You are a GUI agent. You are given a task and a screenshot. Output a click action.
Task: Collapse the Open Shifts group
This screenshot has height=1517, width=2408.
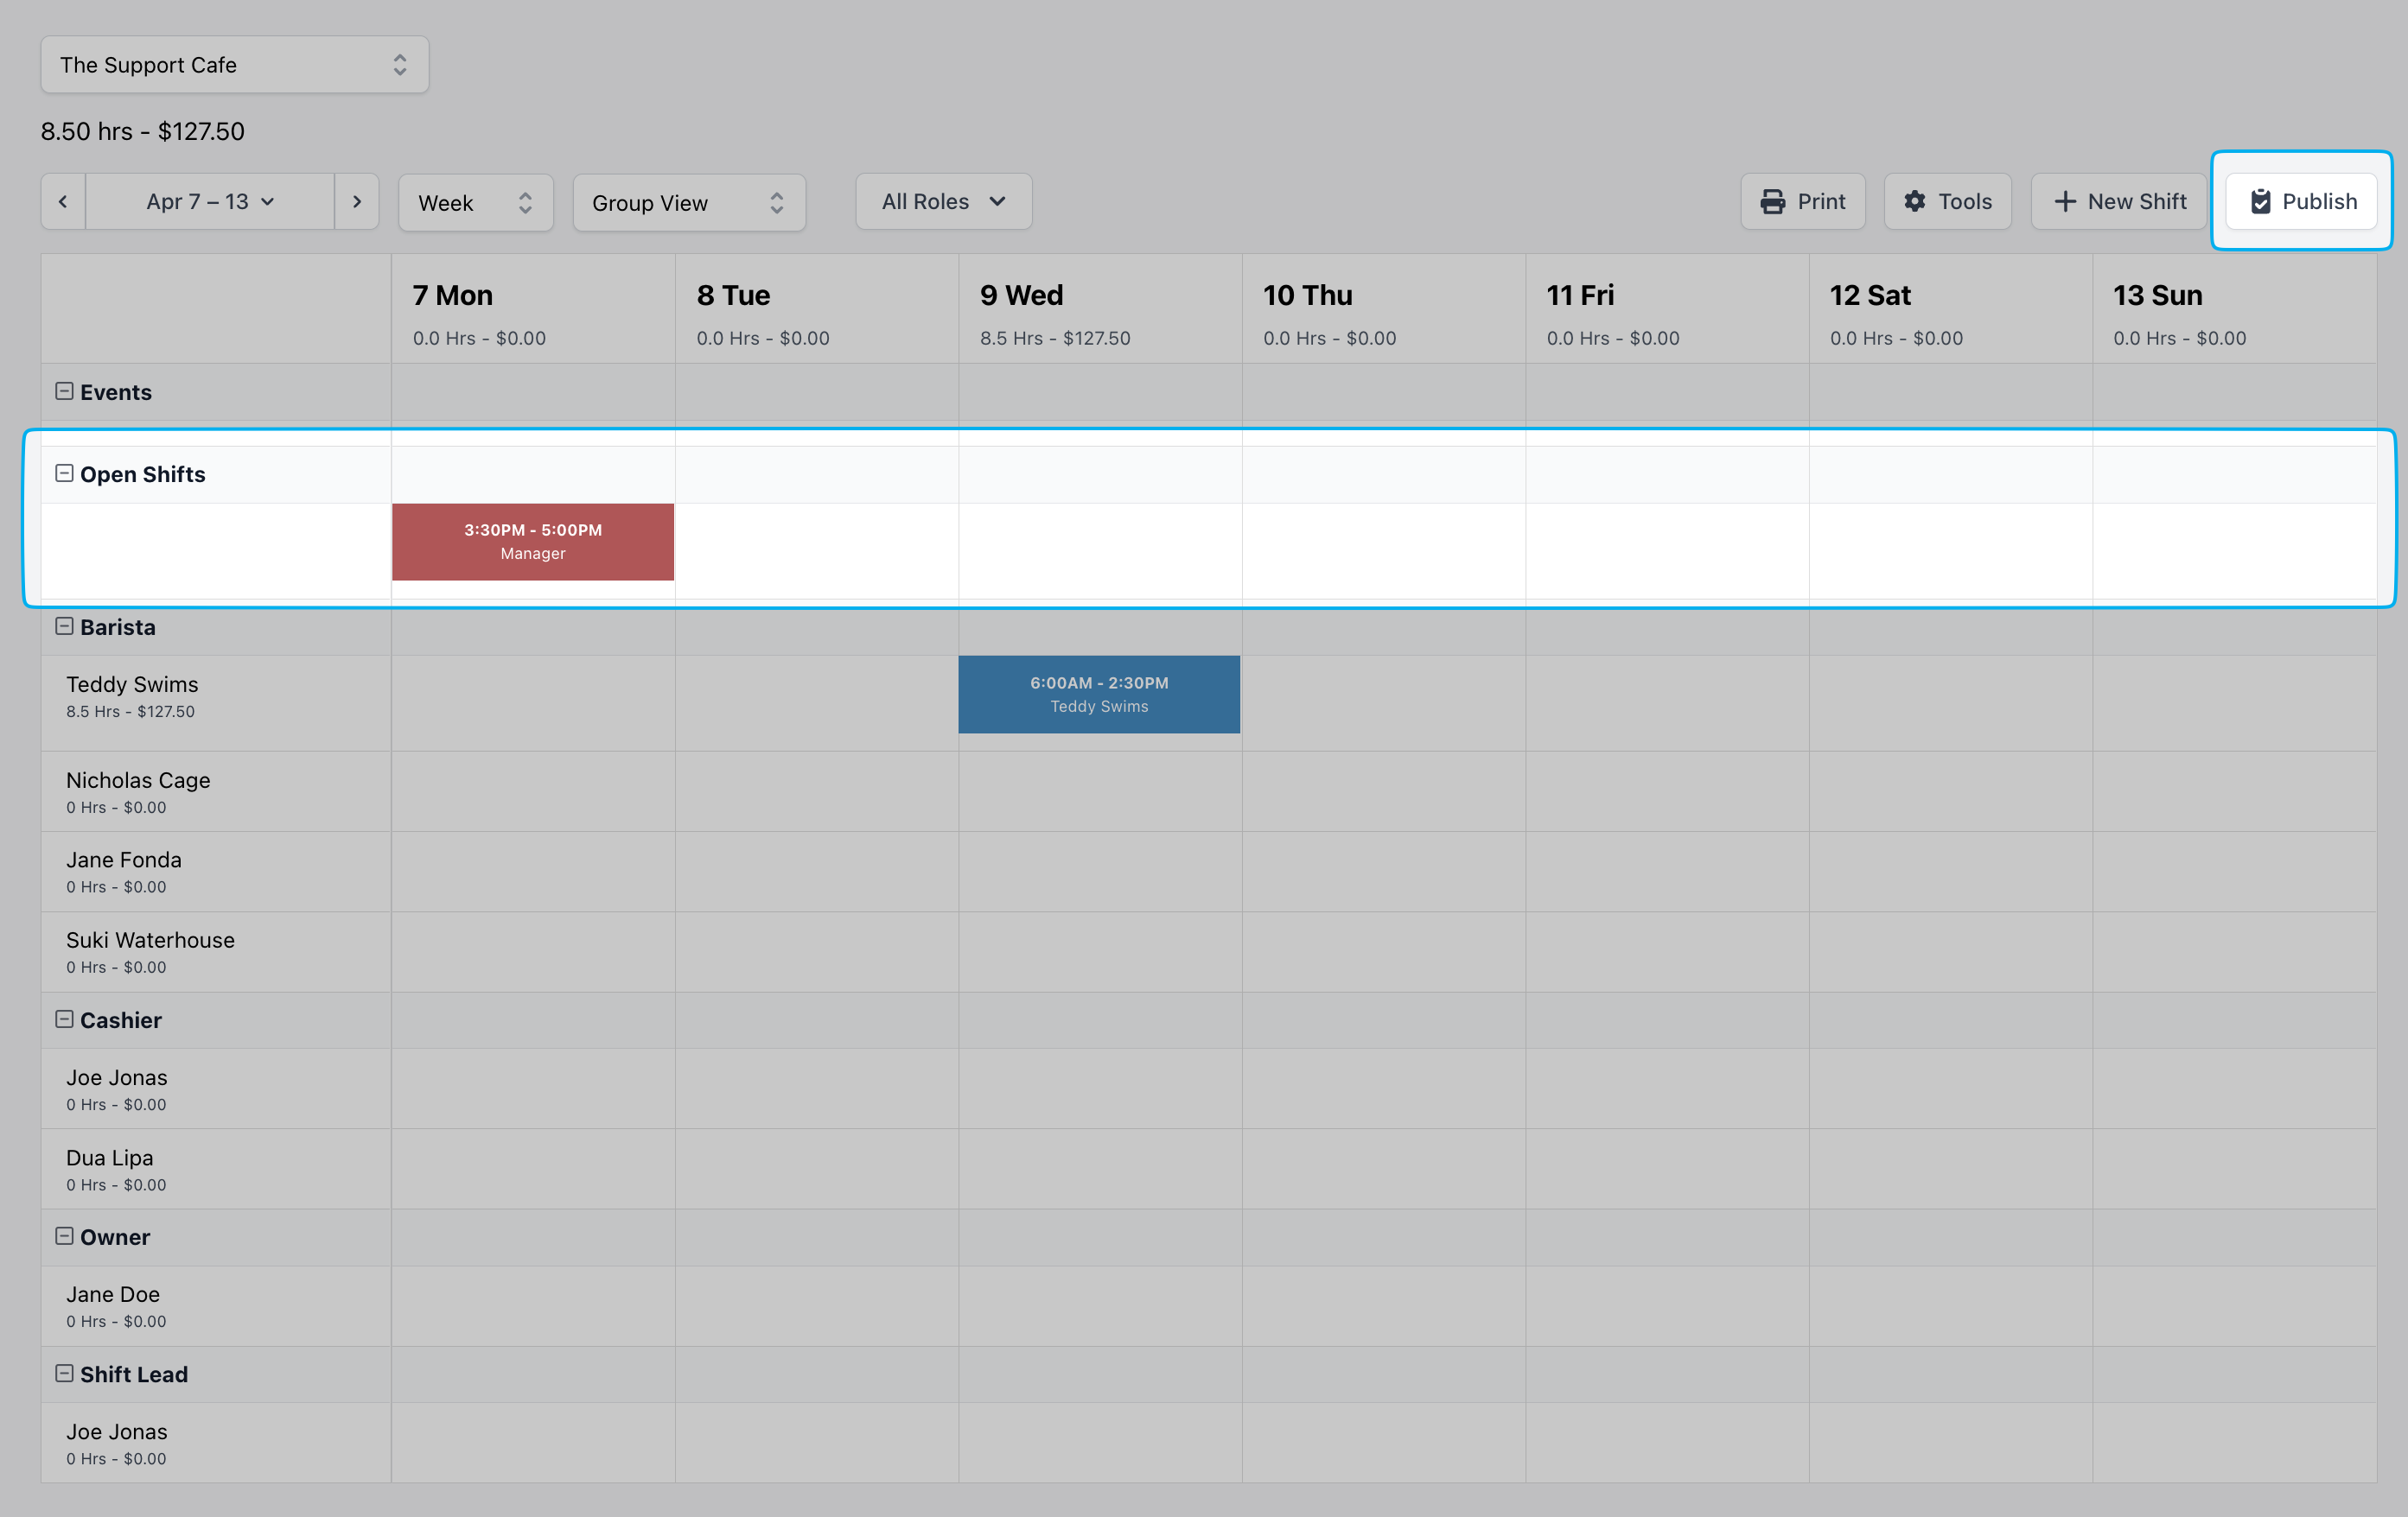click(64, 473)
